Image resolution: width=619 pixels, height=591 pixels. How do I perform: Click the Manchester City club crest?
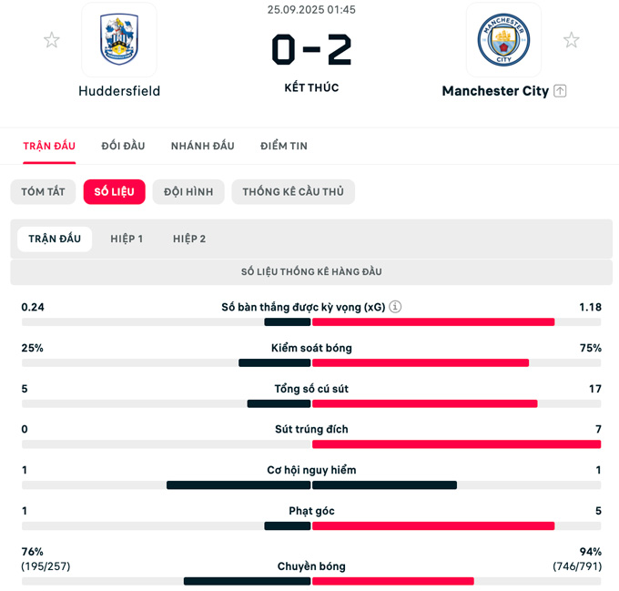503,40
